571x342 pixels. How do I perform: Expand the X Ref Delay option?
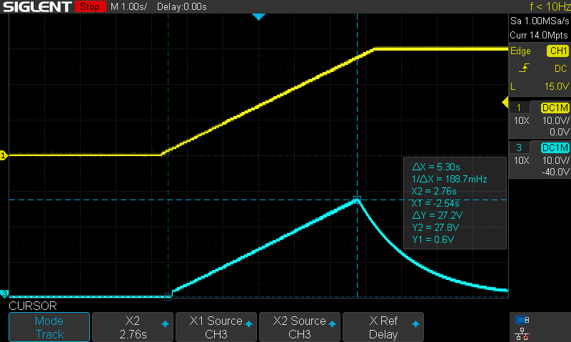(383, 327)
